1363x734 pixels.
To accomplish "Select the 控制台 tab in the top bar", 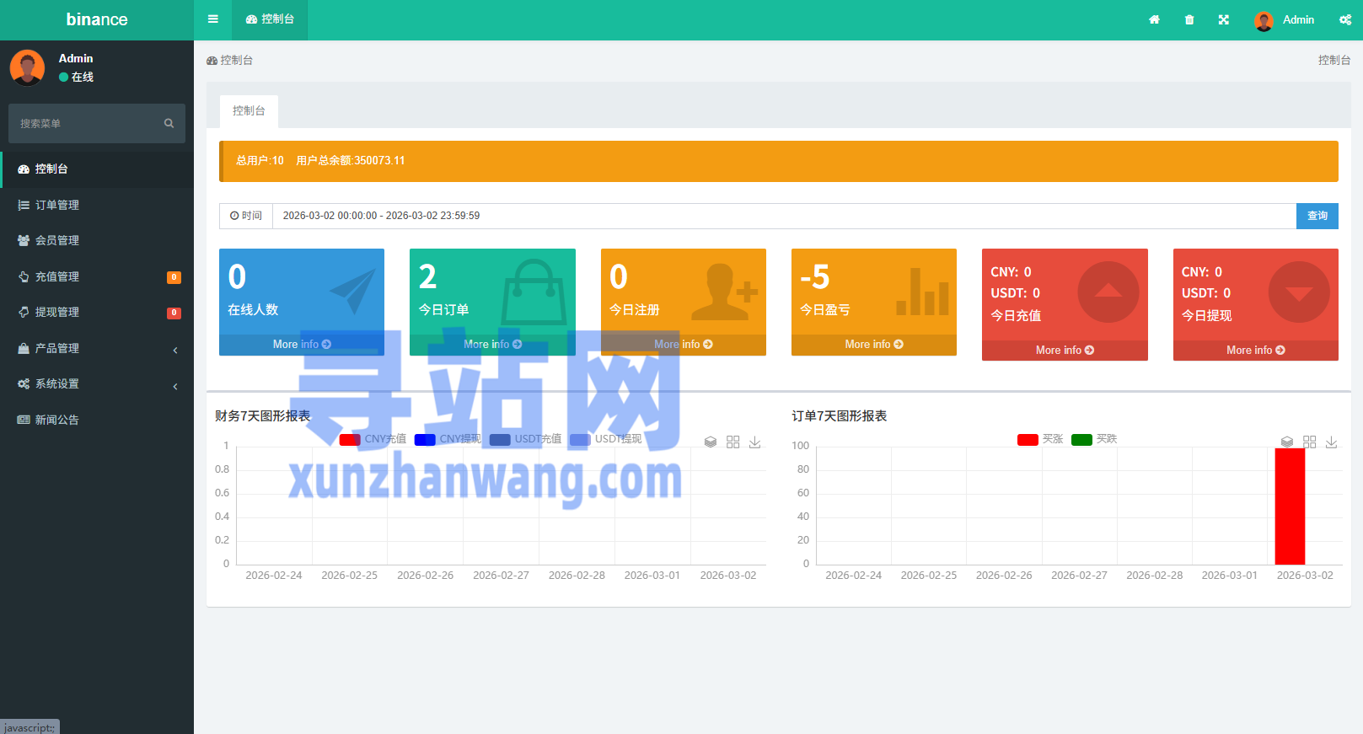I will (x=270, y=19).
